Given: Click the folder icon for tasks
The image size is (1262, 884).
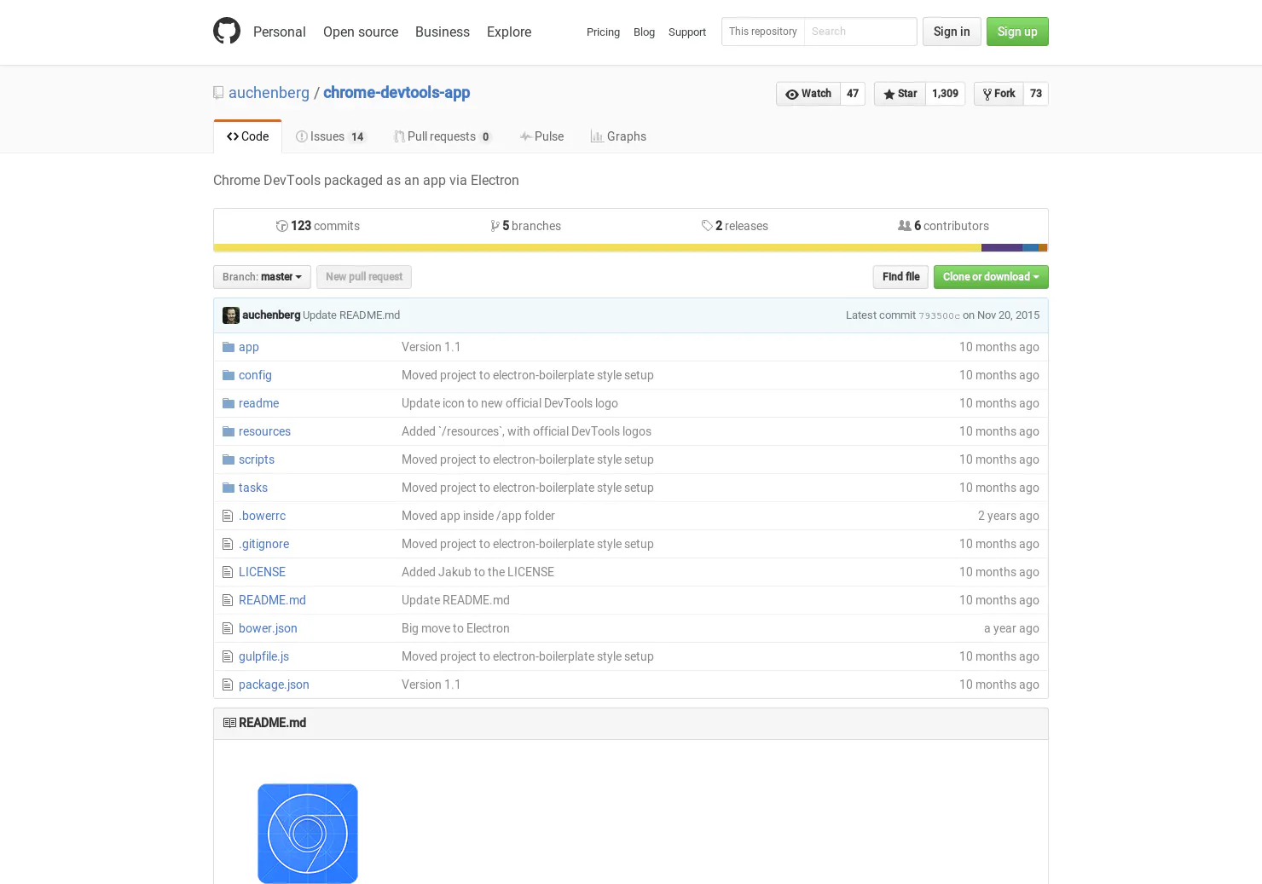Looking at the screenshot, I should click(x=229, y=488).
